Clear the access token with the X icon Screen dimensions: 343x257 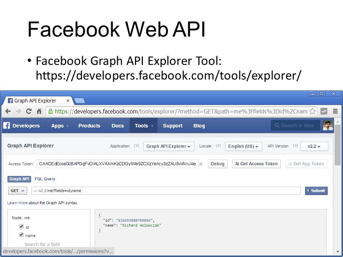pos(201,164)
